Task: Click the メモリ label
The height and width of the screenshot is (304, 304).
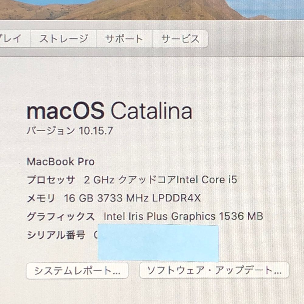Action: [41, 198]
